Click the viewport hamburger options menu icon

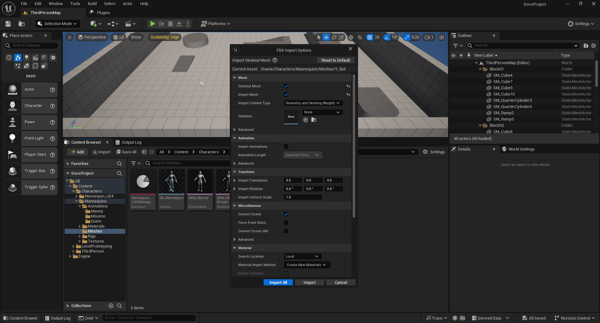(70, 37)
